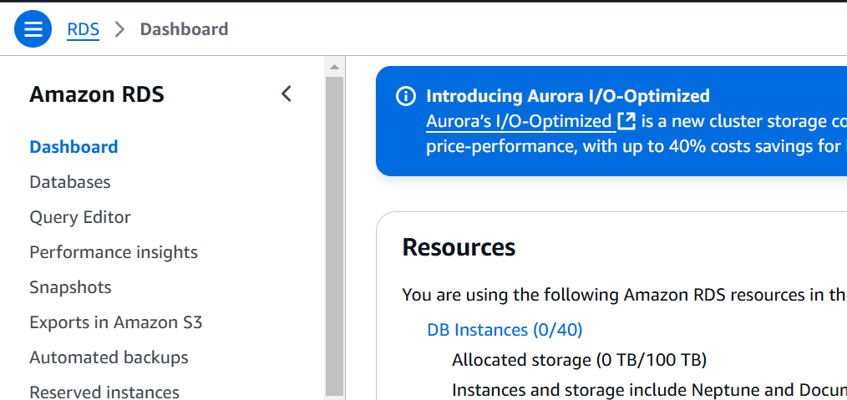Click the scrollbar up arrow in sidebar
The width and height of the screenshot is (847, 400).
pyautogui.click(x=334, y=67)
